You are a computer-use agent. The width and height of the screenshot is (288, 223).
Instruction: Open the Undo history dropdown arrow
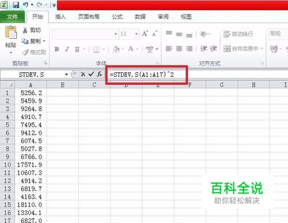click(32, 5)
